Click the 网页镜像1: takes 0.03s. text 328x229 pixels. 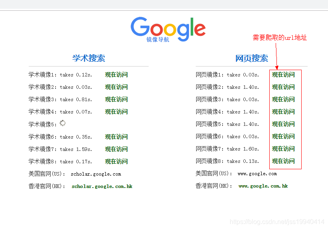[227, 74]
